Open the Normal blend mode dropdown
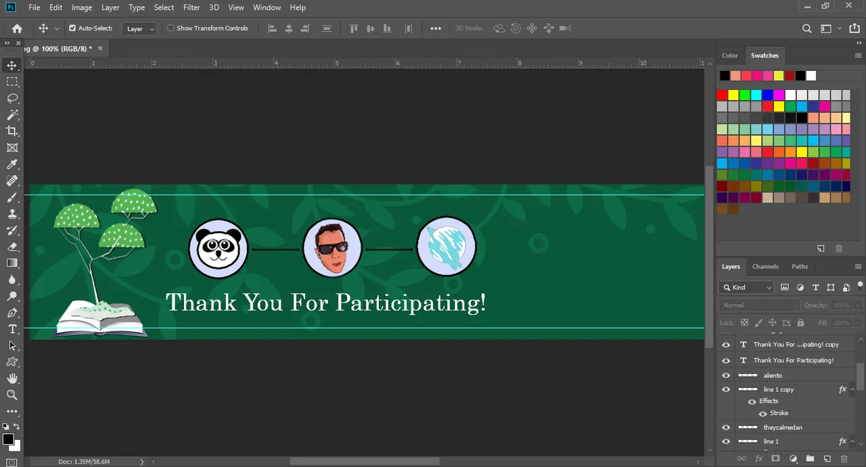The image size is (866, 467). 760,305
